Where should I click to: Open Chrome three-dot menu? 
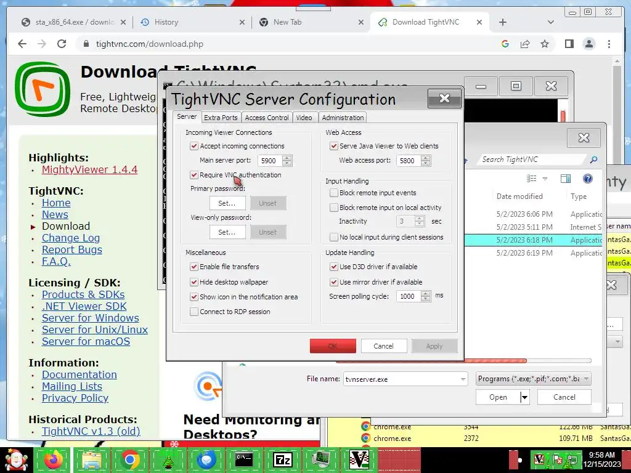click(x=609, y=44)
